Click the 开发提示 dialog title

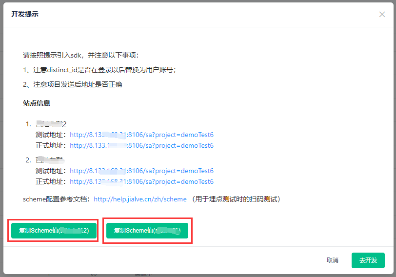pyautogui.click(x=25, y=14)
